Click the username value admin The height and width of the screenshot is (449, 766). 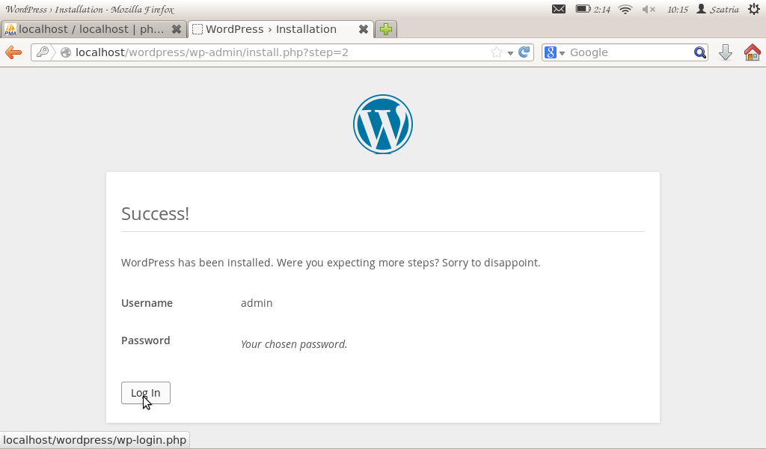click(257, 303)
